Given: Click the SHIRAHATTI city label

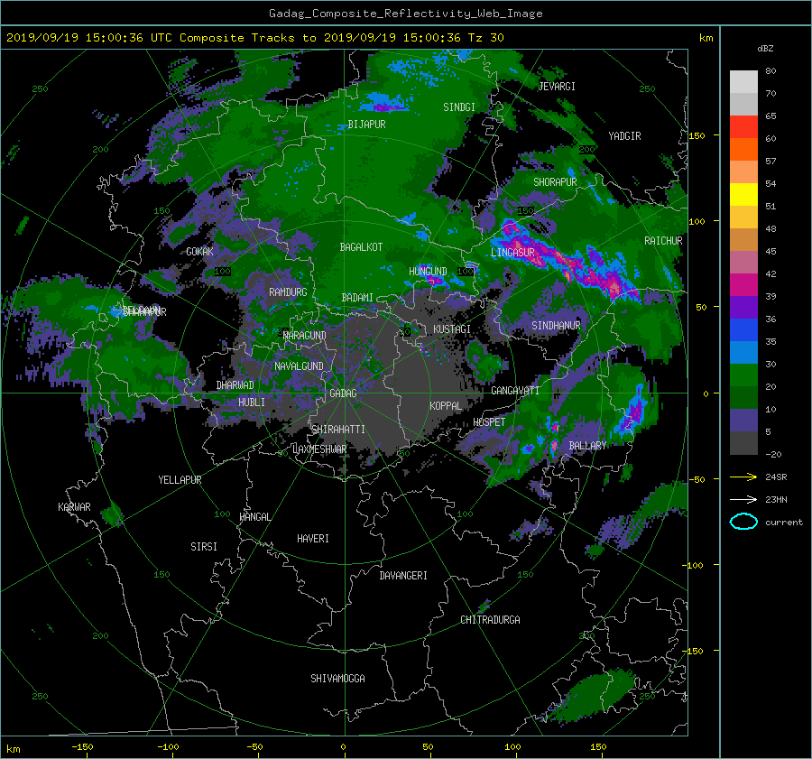Looking at the screenshot, I should click(x=338, y=430).
